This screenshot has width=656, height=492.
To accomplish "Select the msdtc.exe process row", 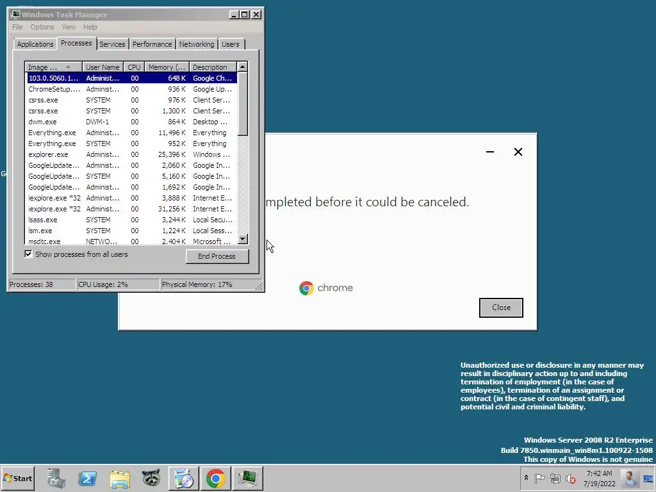I will tap(132, 241).
